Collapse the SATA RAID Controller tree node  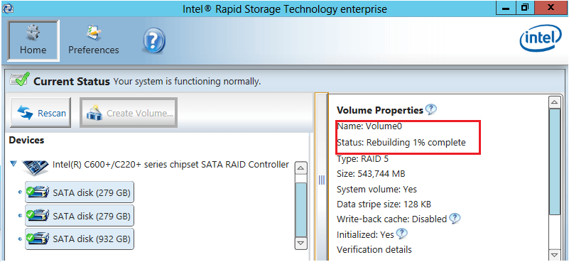tap(13, 165)
